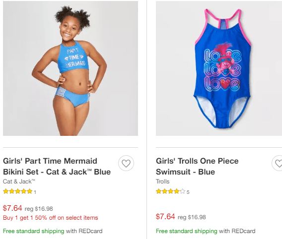Favorite the Trolls One Piece Swimsuit heart
Image resolution: width=282 pixels, height=239 pixels.
click(277, 163)
